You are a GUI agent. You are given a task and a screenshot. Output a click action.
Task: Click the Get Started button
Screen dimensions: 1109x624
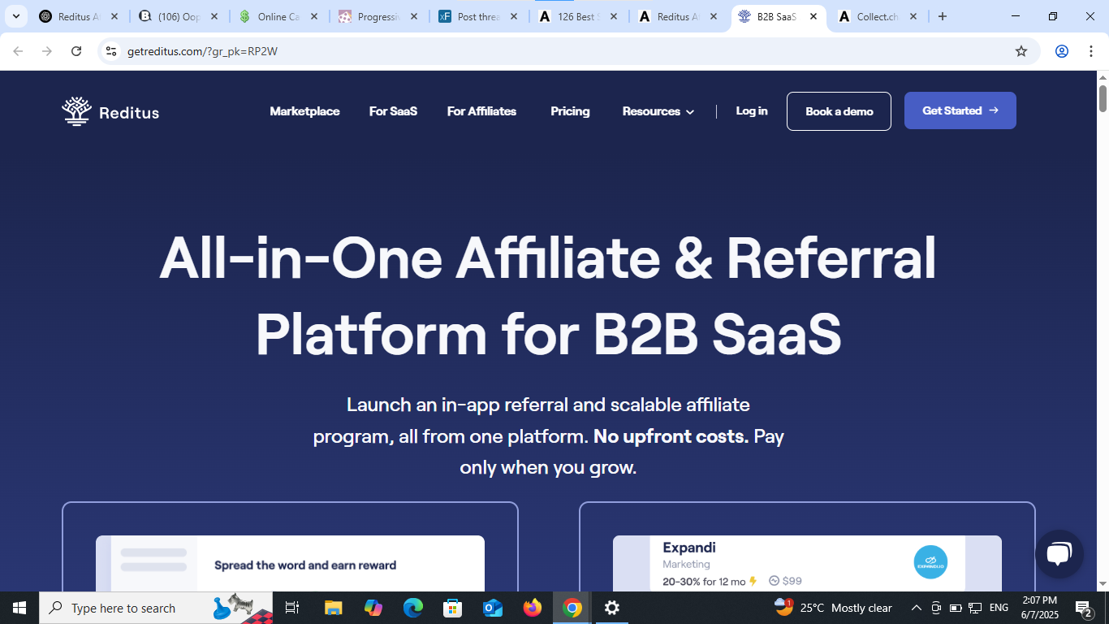[960, 110]
